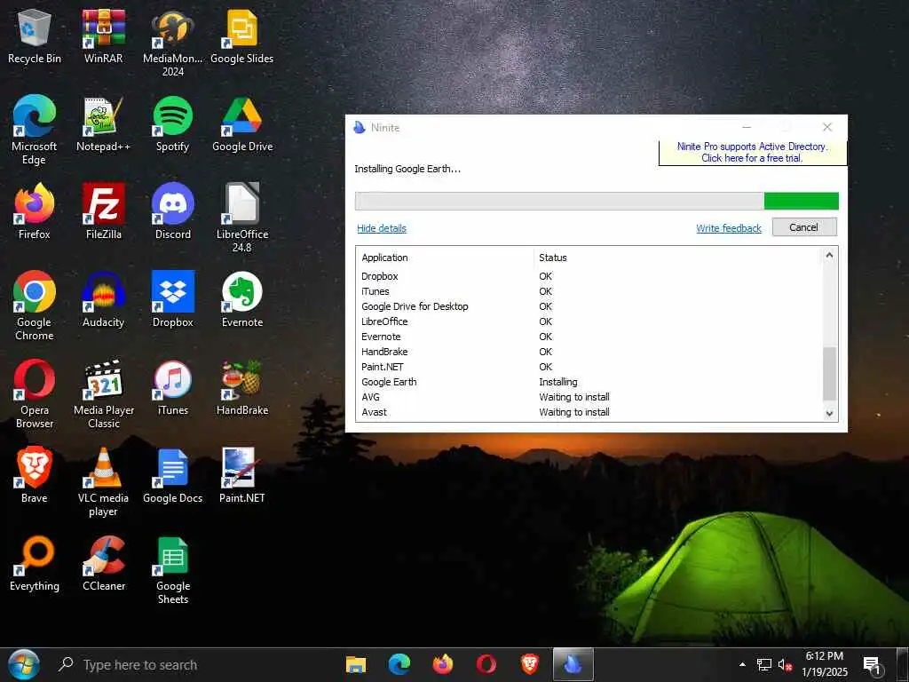
Task: Click the Status column header
Action: [x=678, y=258]
